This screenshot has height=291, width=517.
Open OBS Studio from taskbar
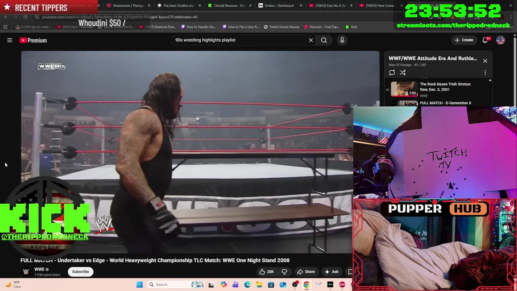295,285
